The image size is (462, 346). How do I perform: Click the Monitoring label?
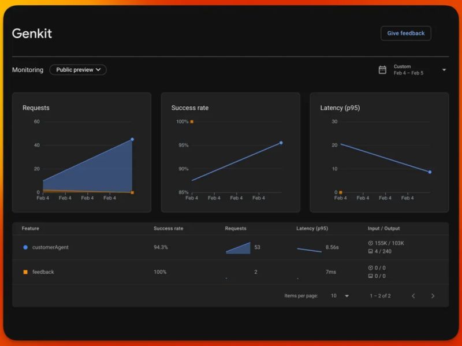pos(28,70)
